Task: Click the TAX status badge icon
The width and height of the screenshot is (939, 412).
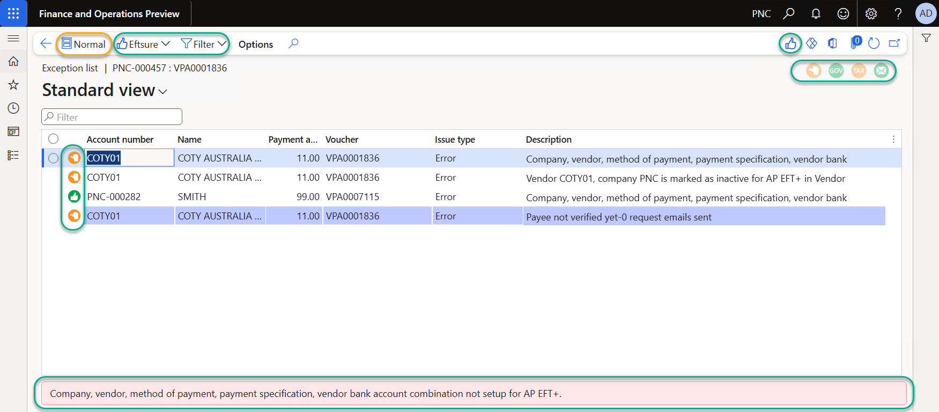Action: pyautogui.click(x=859, y=71)
